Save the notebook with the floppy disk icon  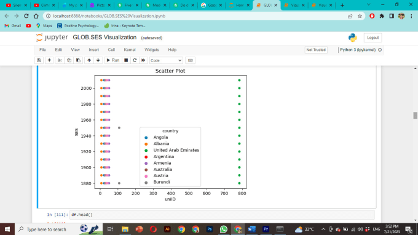39,60
